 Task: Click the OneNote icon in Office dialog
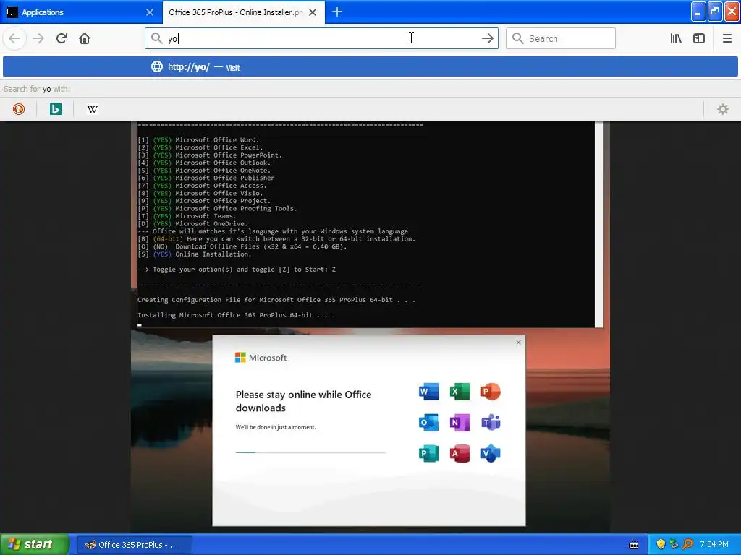(460, 422)
